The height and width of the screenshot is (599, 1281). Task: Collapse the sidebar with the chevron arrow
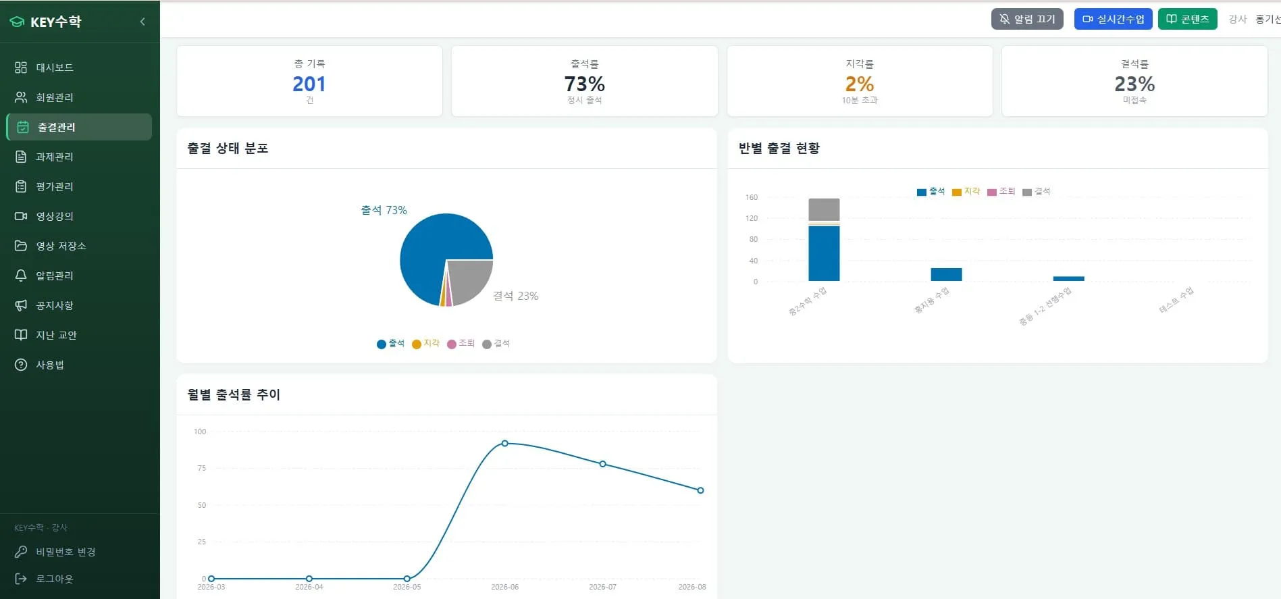click(x=142, y=22)
